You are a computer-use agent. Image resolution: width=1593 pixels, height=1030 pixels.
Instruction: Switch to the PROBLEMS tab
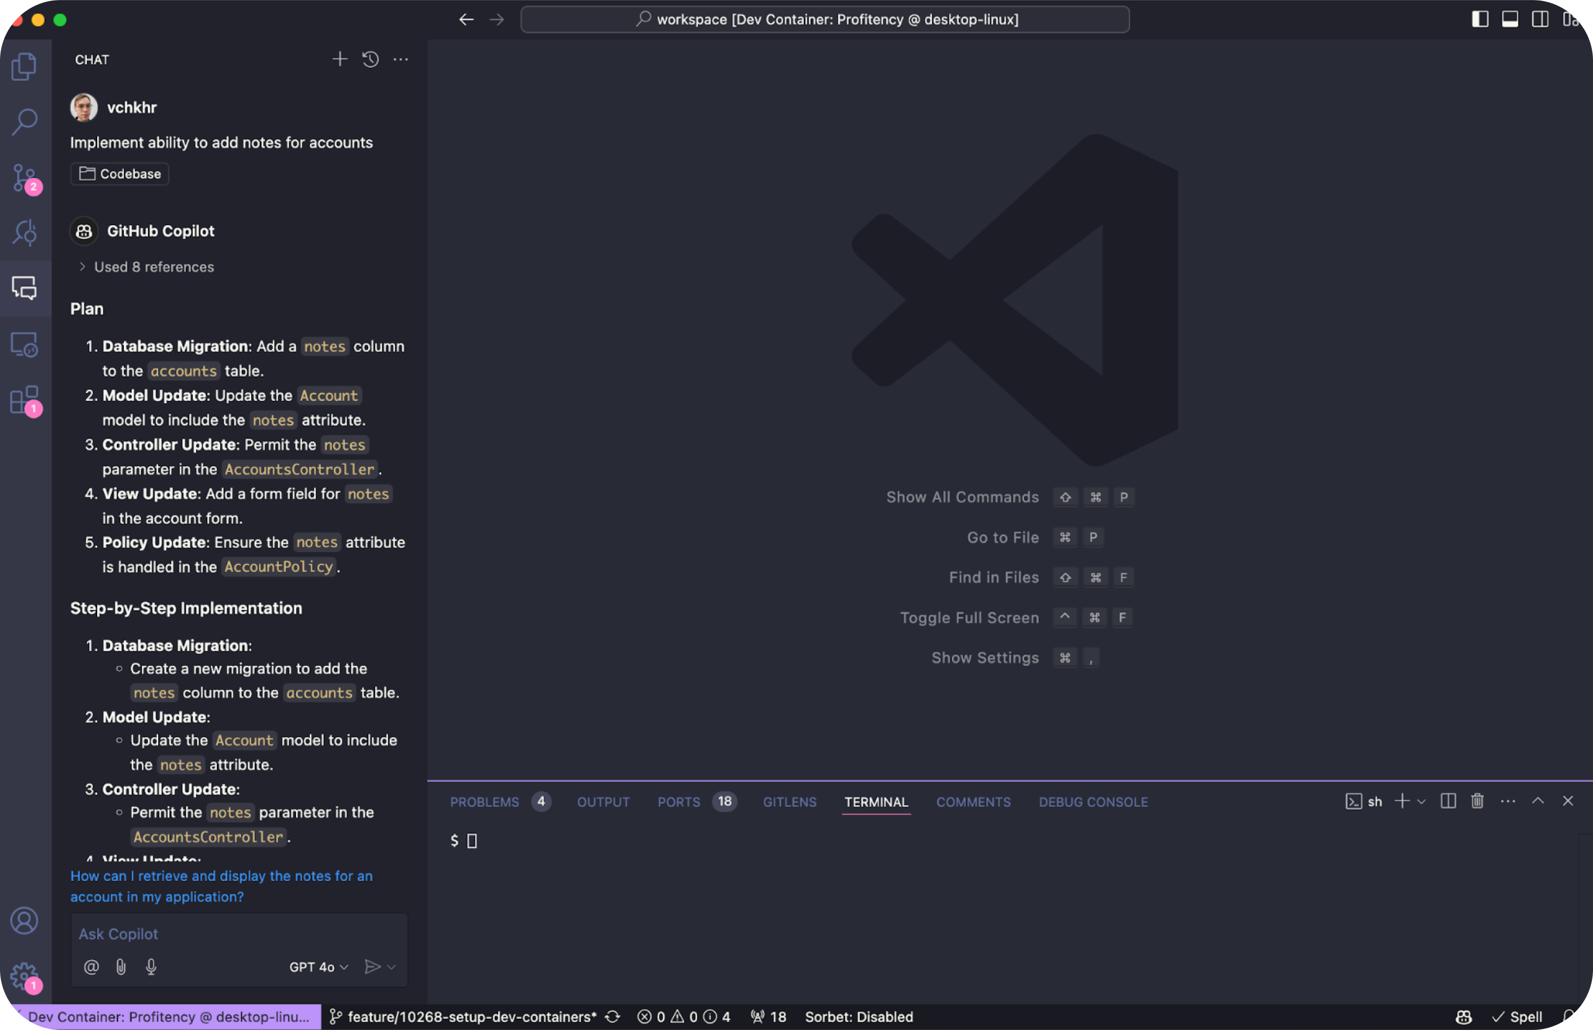[x=484, y=801]
